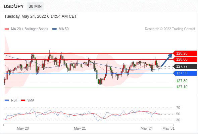Click the blue upward trend arrow
198x134 pixels.
click(167, 60)
